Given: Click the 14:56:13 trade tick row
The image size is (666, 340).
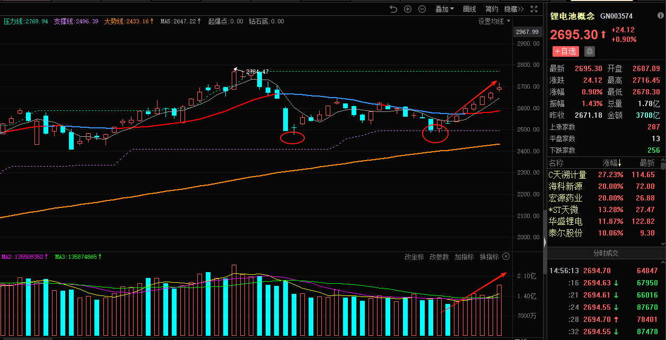Looking at the screenshot, I should [605, 271].
